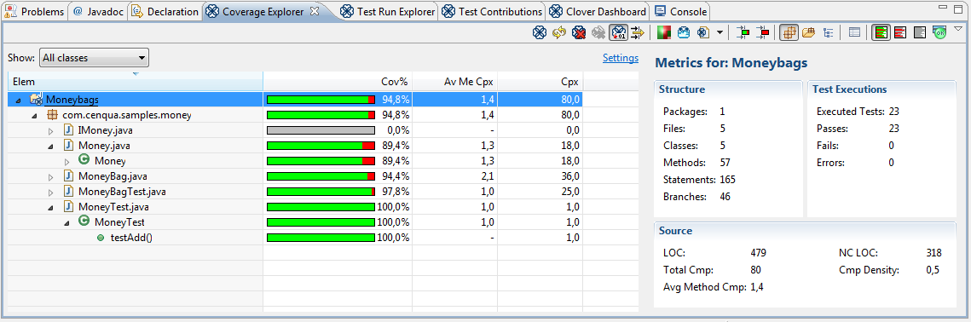Switch to the Test Run Explorer tab
This screenshot has height=322, width=971.
click(x=388, y=12)
